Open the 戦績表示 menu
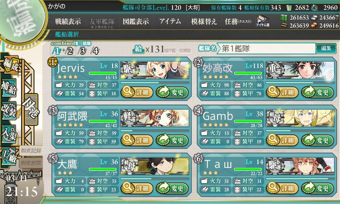 point(68,21)
